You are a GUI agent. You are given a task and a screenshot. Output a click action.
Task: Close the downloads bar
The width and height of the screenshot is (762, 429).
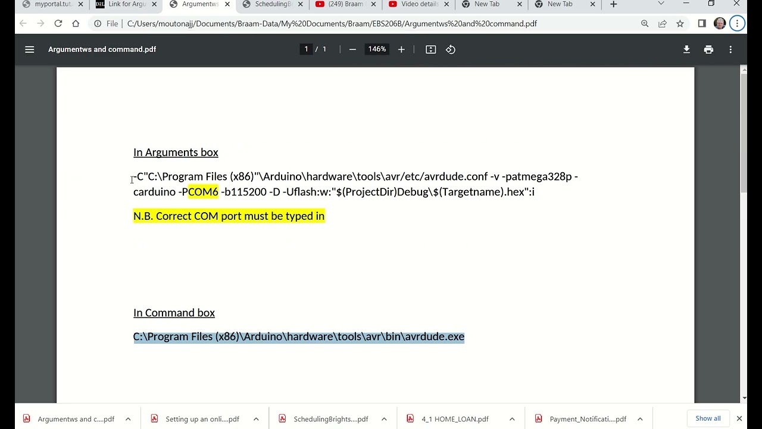pos(739,419)
